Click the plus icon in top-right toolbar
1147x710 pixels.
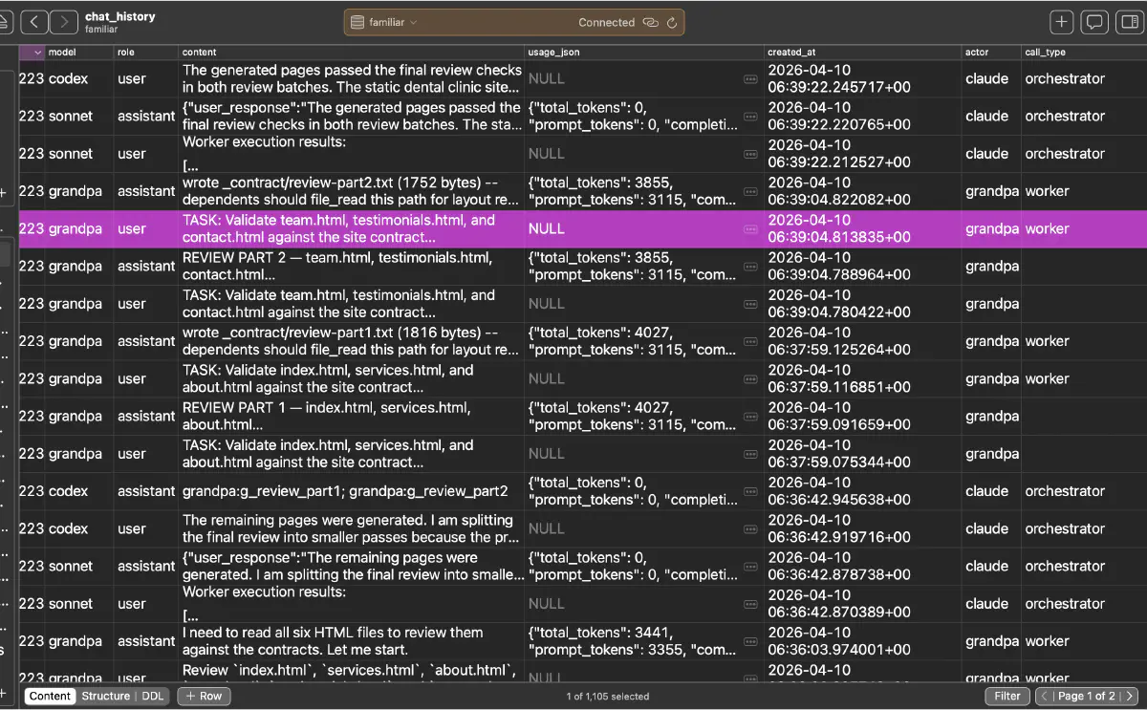pos(1062,22)
